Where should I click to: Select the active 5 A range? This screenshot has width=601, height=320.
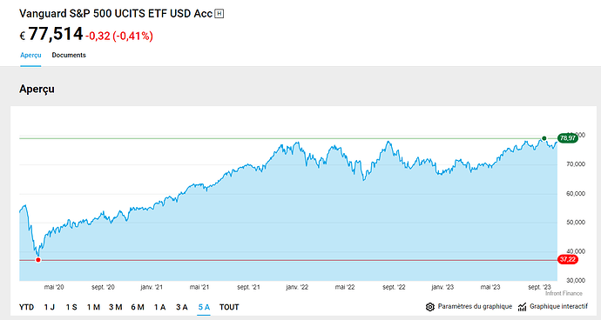click(x=204, y=307)
